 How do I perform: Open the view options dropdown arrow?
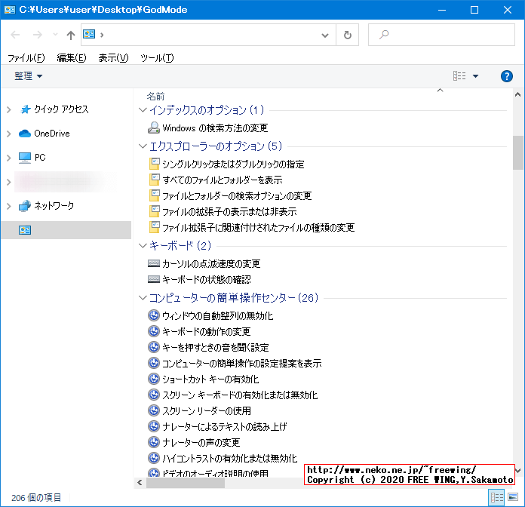coord(475,76)
